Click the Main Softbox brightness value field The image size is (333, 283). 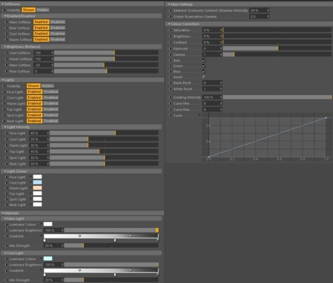43,65
